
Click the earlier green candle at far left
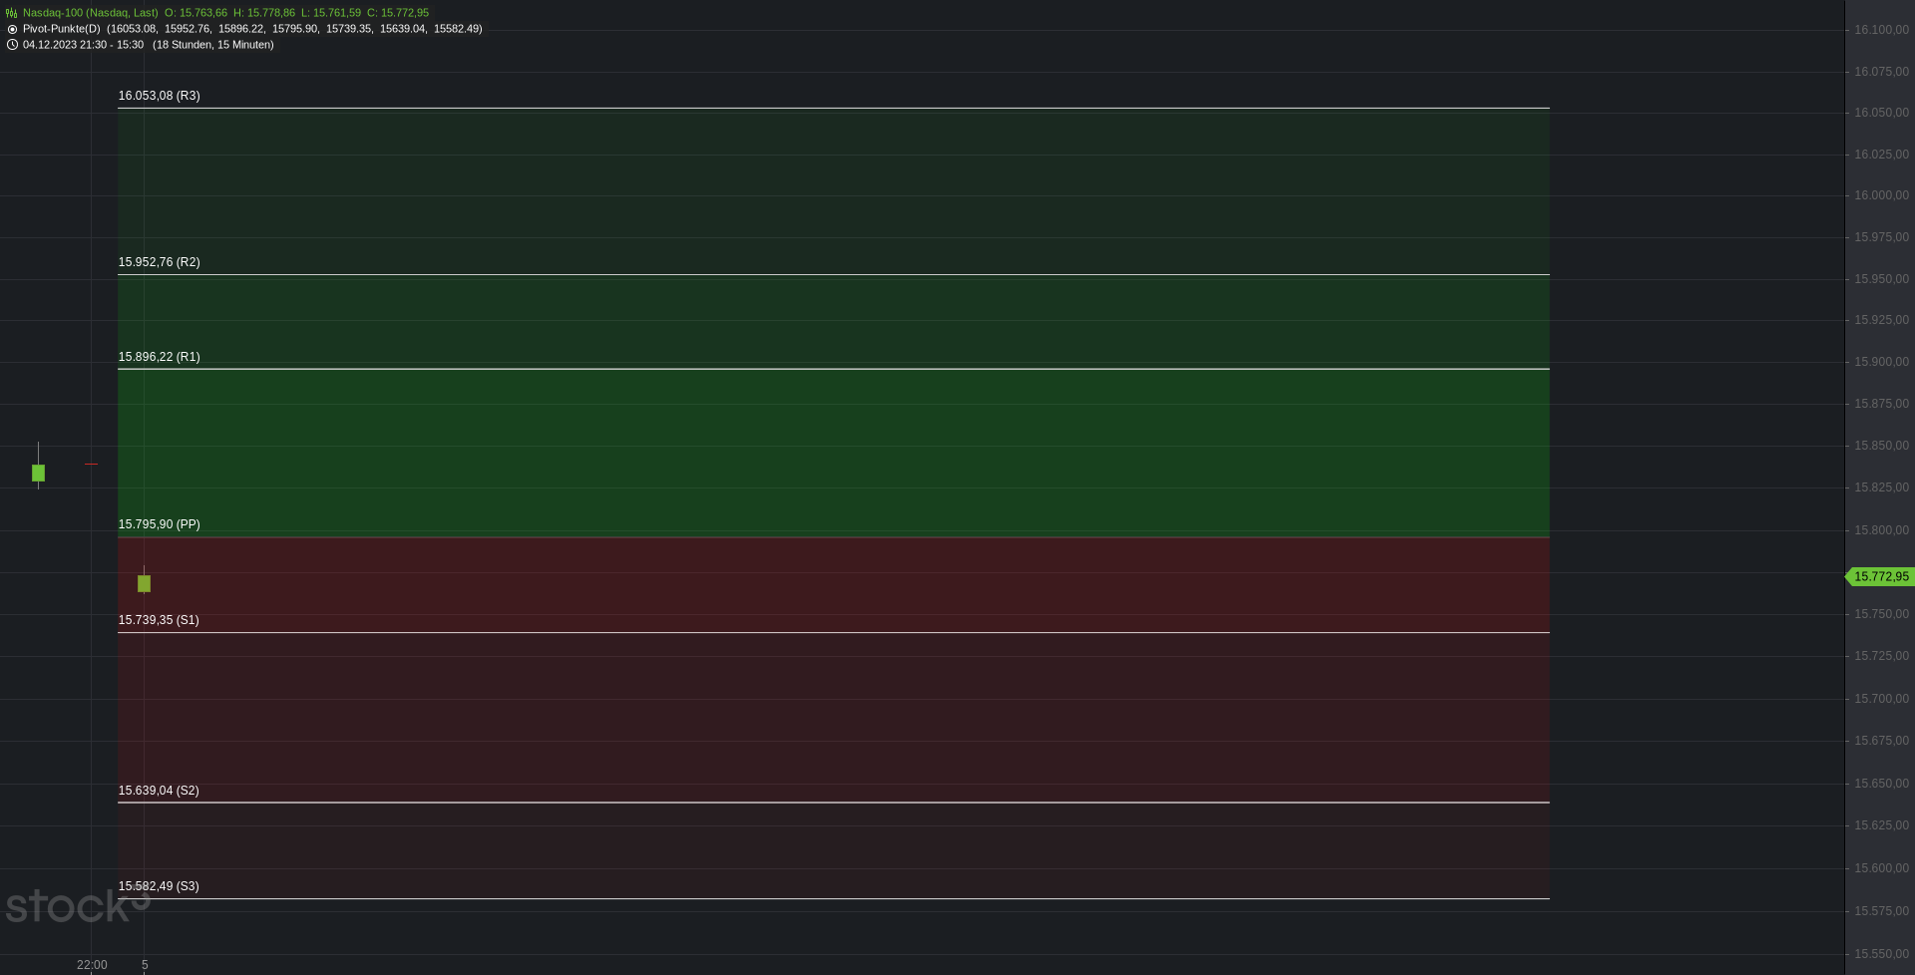coord(38,473)
